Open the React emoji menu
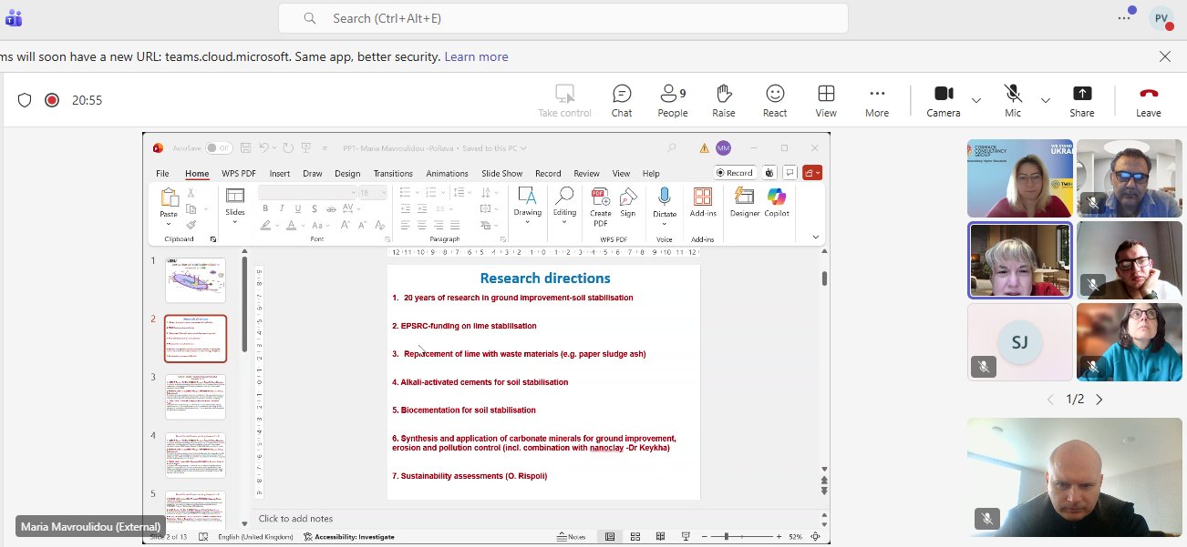This screenshot has height=547, width=1187. [775, 100]
